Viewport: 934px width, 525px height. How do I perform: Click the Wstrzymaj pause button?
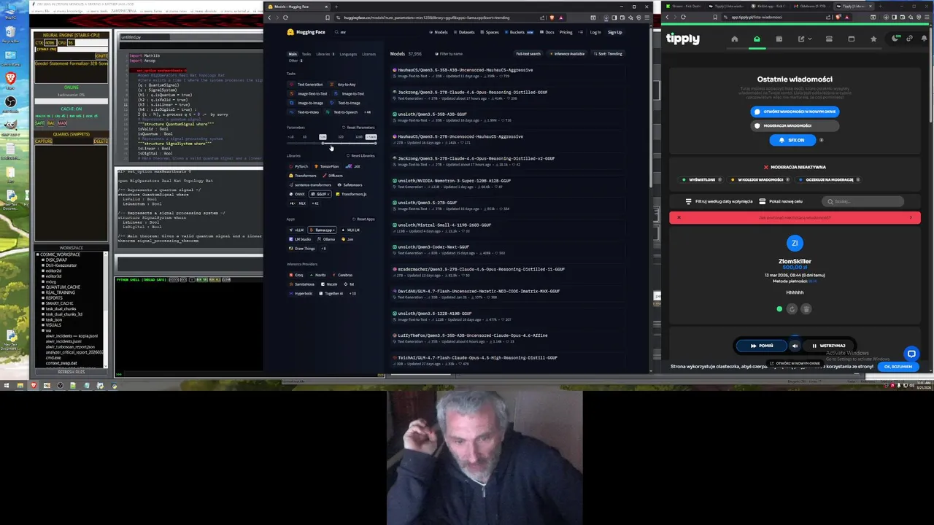(x=828, y=346)
